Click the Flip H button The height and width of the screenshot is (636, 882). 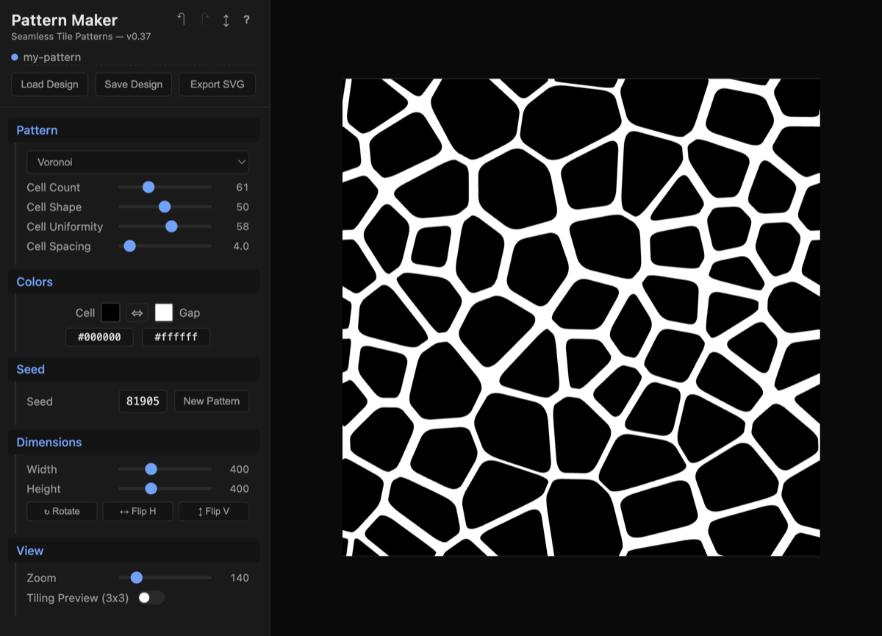point(137,512)
